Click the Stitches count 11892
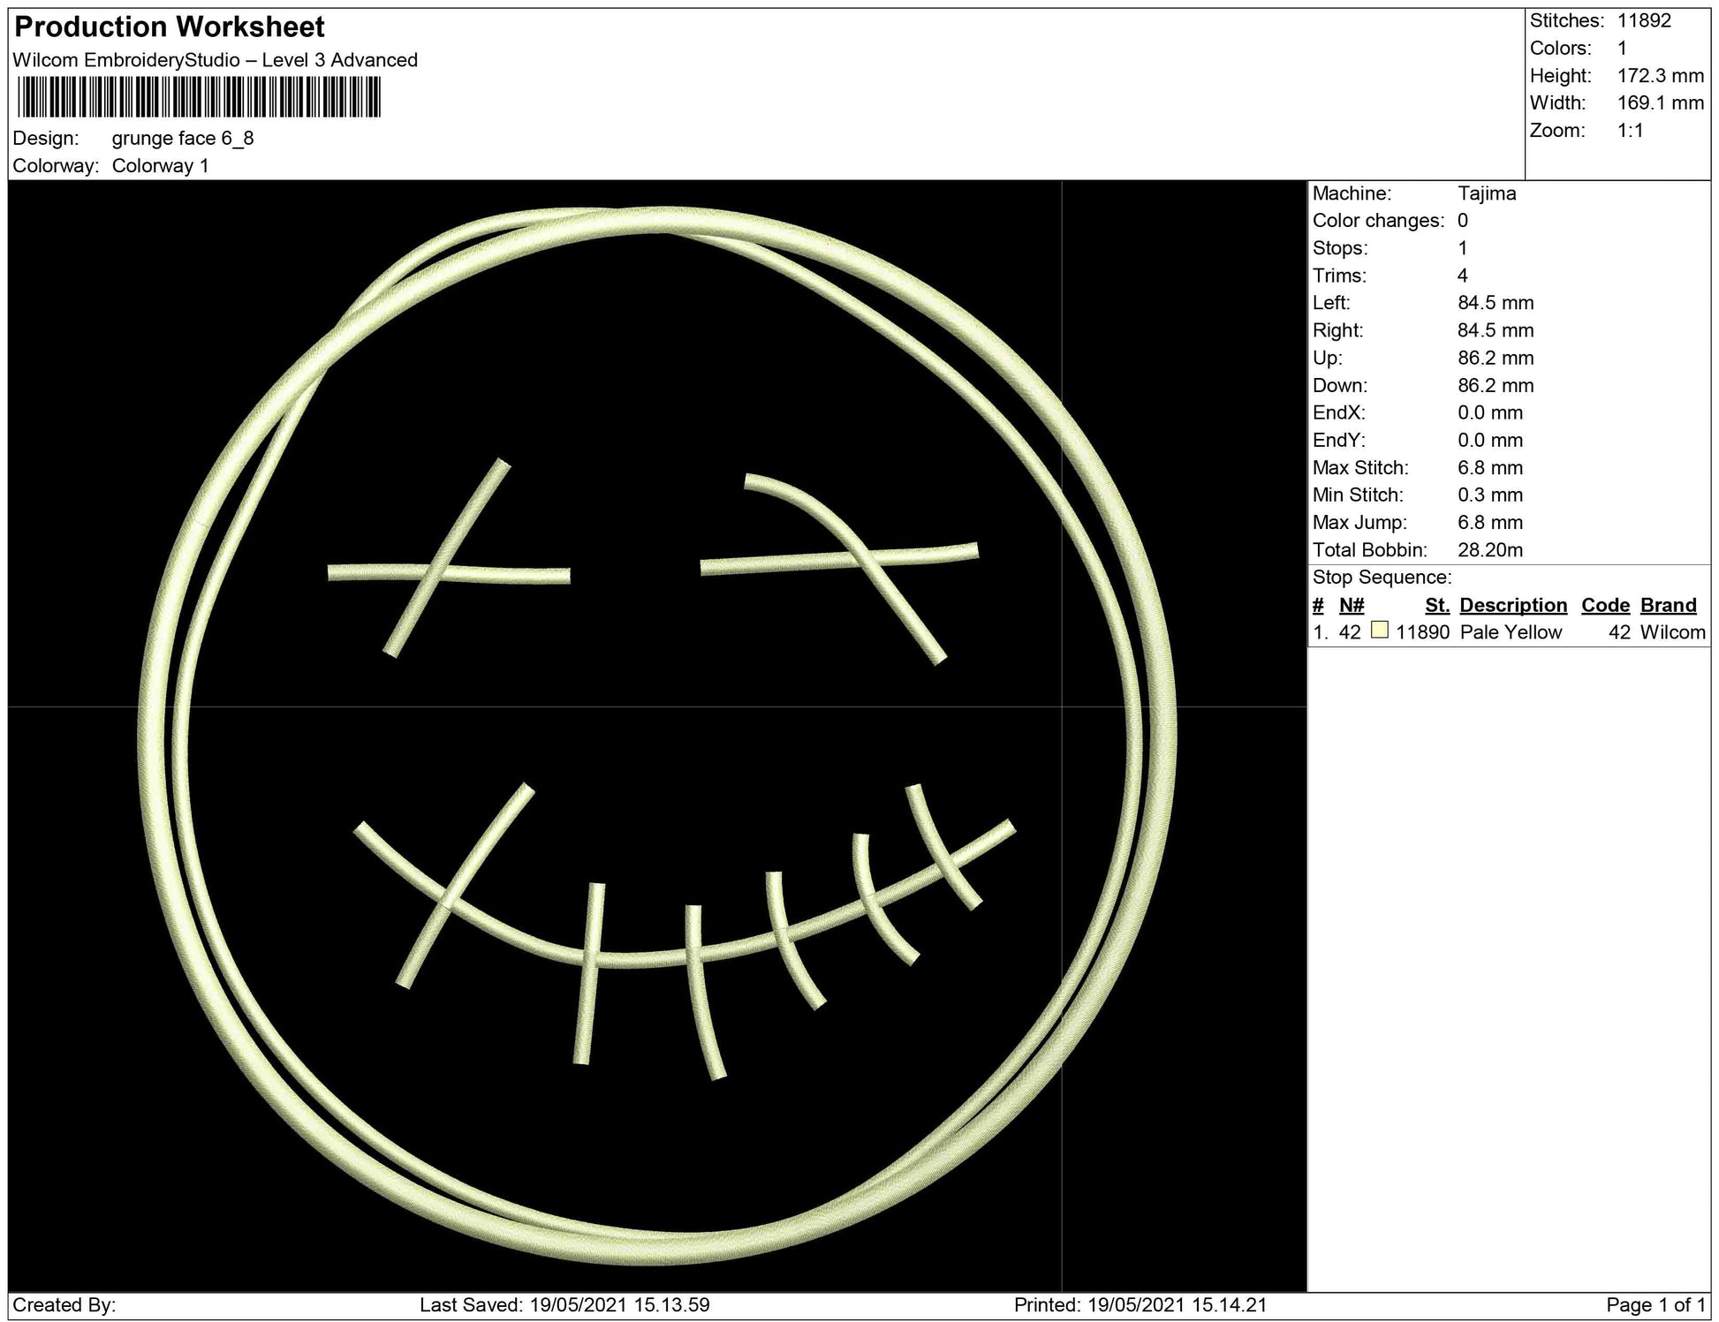1719x1322 pixels. [1644, 20]
